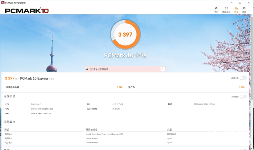The image size is (254, 150).
Task: Click the warning triangle icon in validation banner
Action: pos(87,69)
